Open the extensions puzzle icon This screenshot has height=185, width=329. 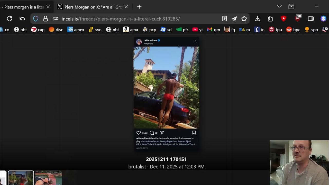[270, 18]
